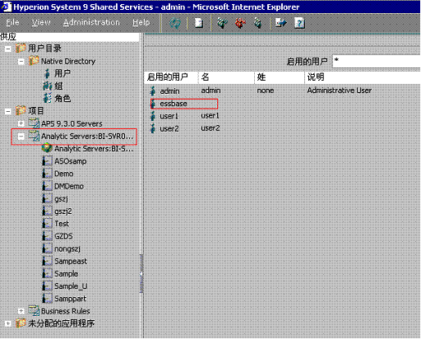
Task: Click the 启用的用户 filter input field
Action: pyautogui.click(x=377, y=61)
